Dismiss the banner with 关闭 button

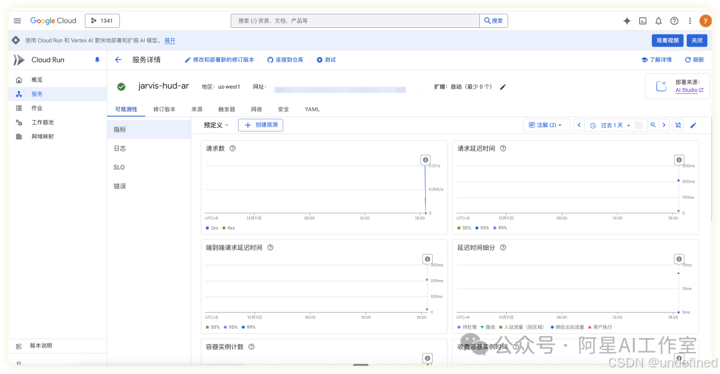click(697, 41)
